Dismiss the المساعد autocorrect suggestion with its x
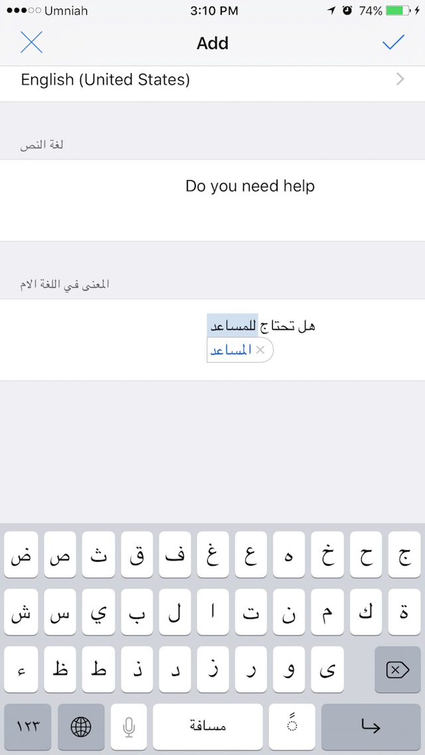 click(260, 350)
